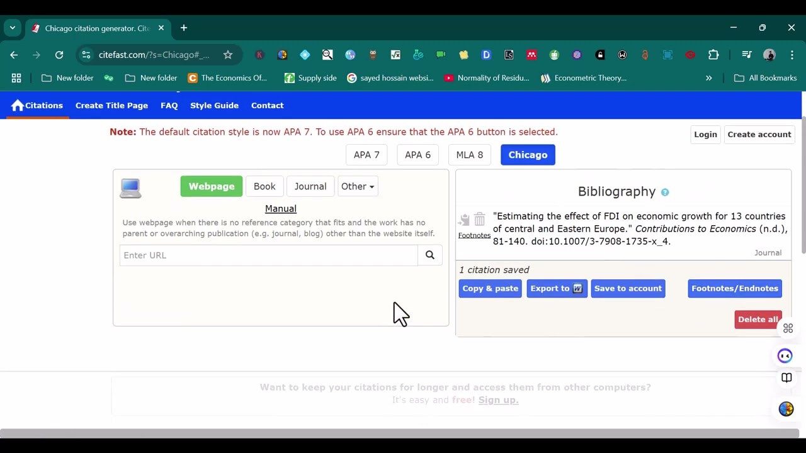Screen dimensions: 806x453
Task: Open the sayed hossain websi bookmark
Action: click(390, 78)
